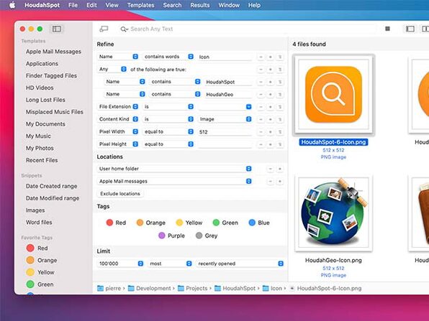Open the Templates menu
This screenshot has height=321, width=429.
140,5
